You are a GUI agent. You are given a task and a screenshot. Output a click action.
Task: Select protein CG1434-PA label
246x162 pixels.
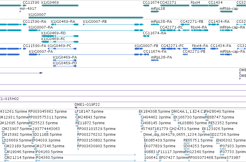click(x=221, y=46)
